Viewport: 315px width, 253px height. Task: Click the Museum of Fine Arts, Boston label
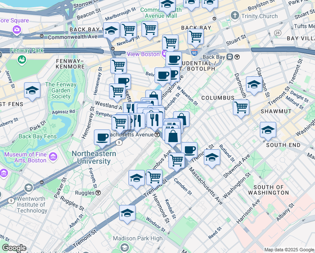(x=26, y=157)
